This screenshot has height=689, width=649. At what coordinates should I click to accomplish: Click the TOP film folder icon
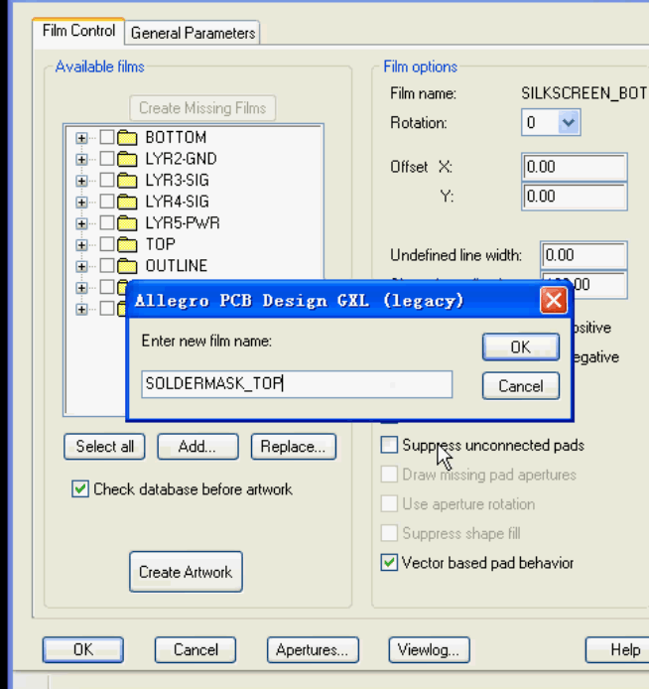pyautogui.click(x=127, y=244)
